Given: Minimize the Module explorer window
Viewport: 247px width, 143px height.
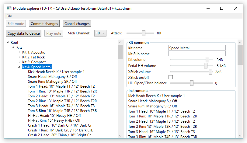Looking at the screenshot, I should click(x=208, y=8).
